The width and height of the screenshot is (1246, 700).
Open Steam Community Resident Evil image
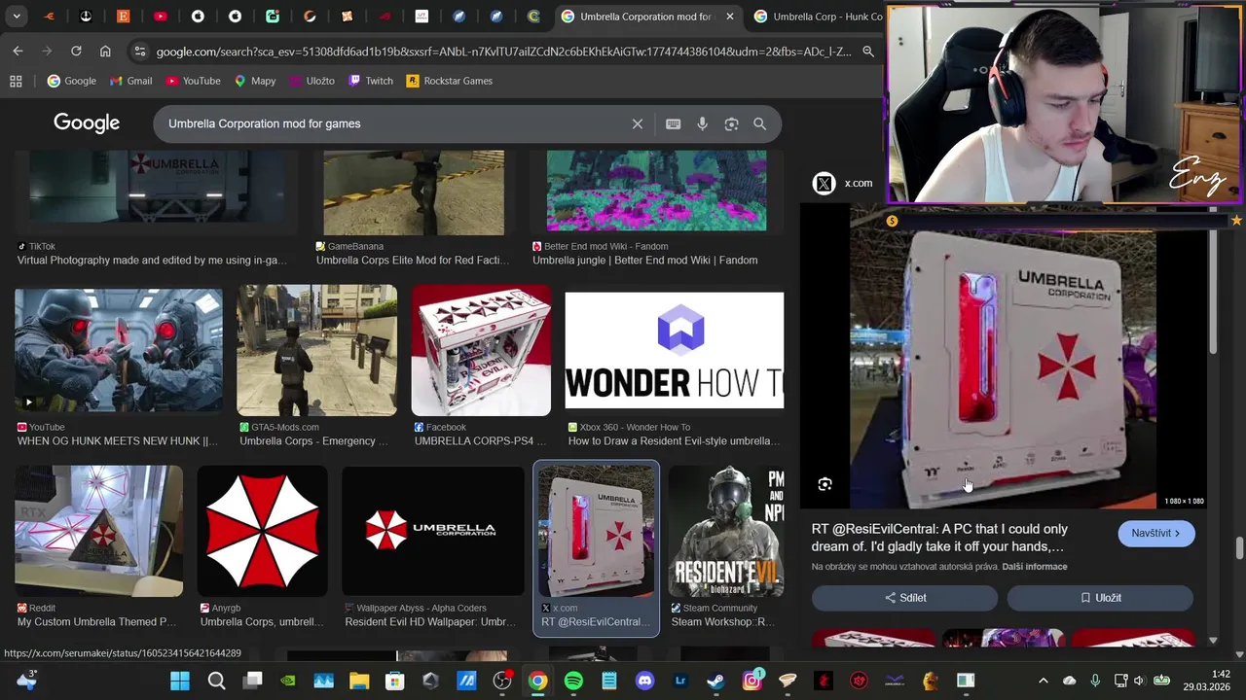point(725,531)
